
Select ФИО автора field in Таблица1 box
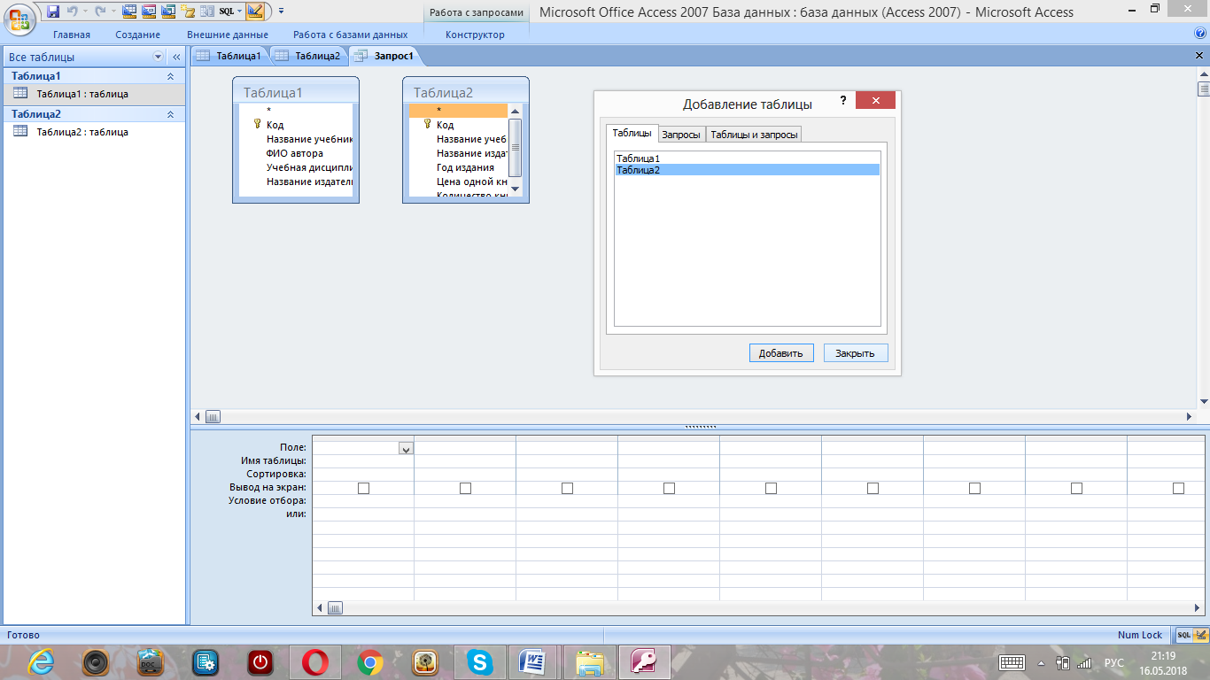pos(295,153)
